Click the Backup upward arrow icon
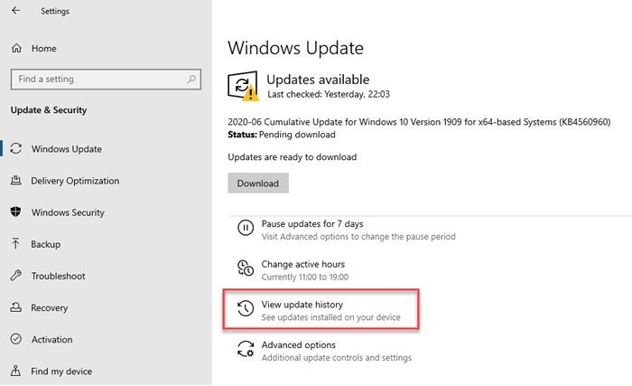 pos(15,243)
